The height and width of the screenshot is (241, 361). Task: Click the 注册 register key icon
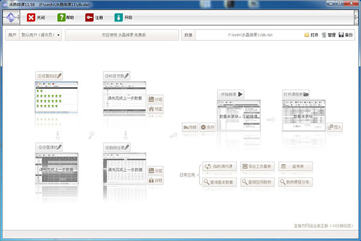point(90,18)
